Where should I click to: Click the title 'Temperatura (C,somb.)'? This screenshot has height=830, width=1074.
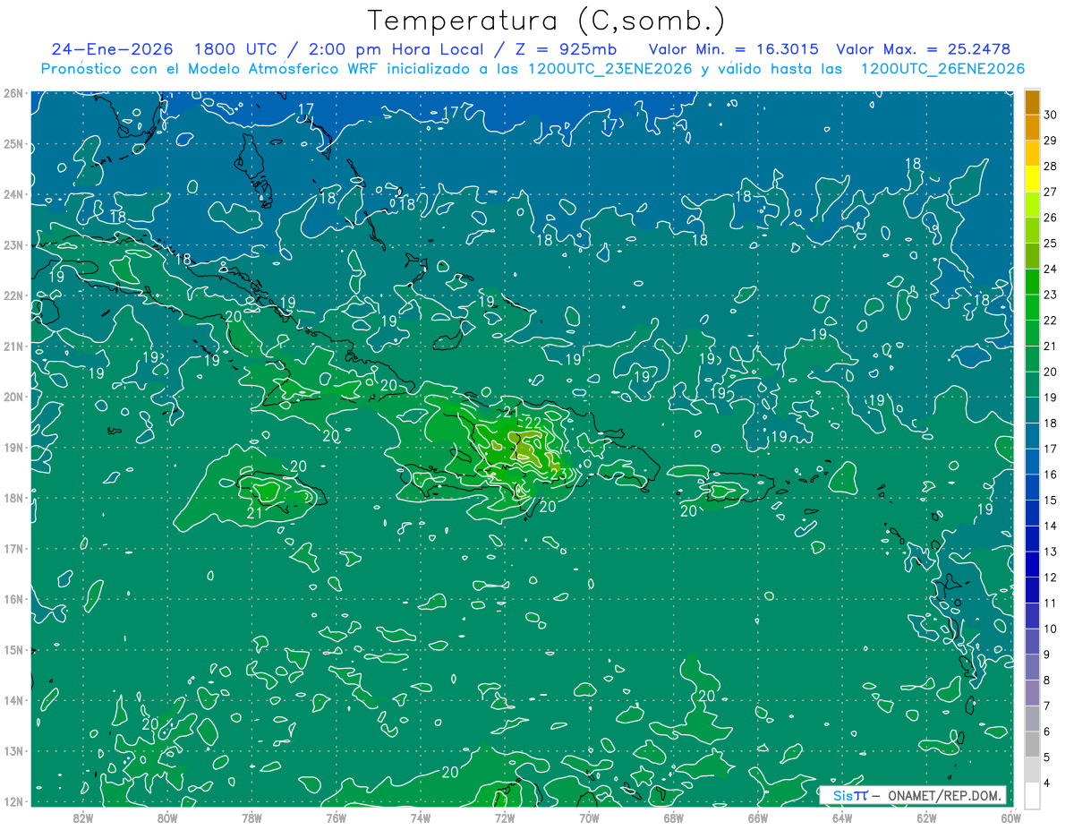coord(546,21)
